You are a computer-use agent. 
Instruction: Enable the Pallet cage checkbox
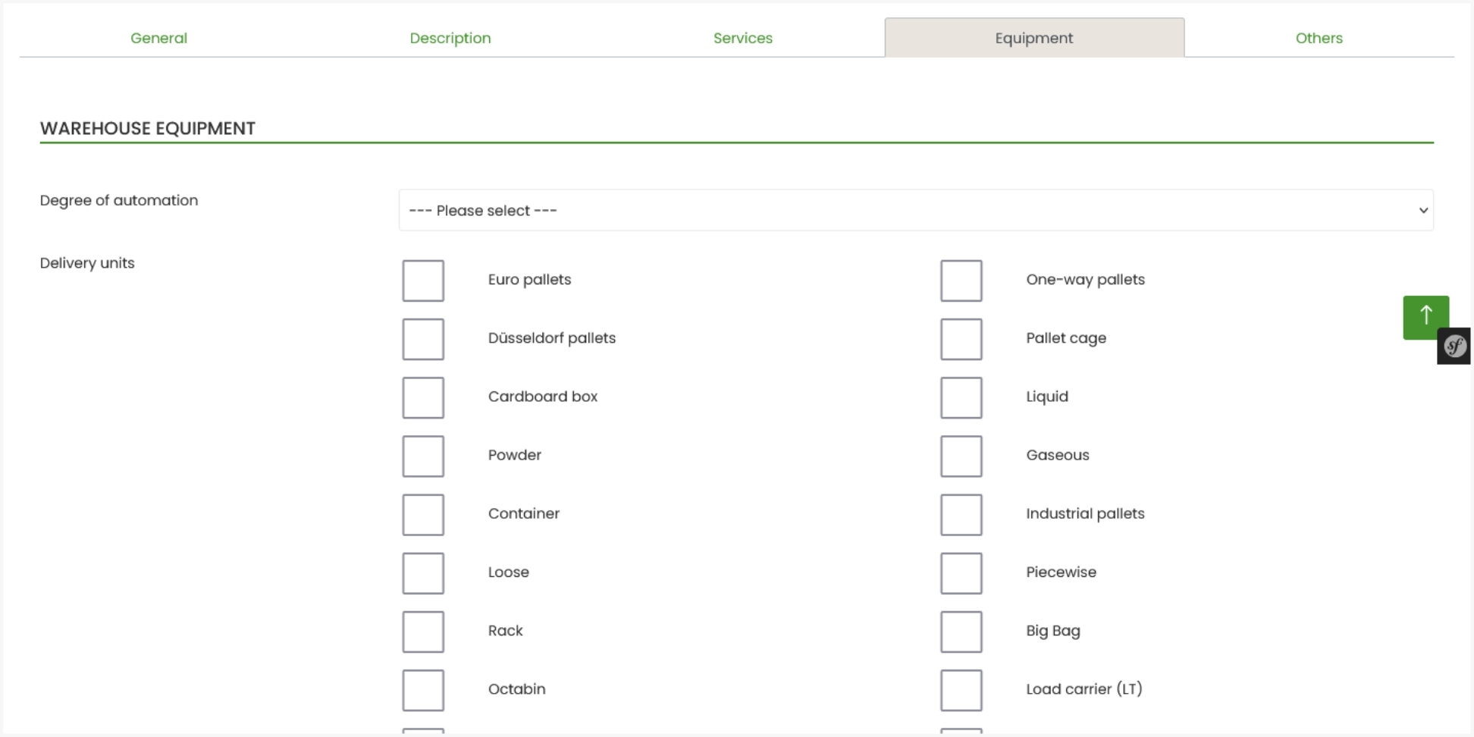960,339
